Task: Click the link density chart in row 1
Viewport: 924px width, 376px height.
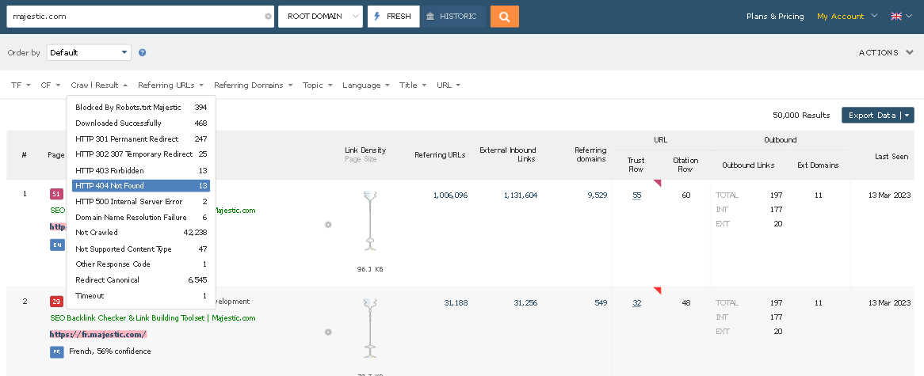Action: point(367,222)
